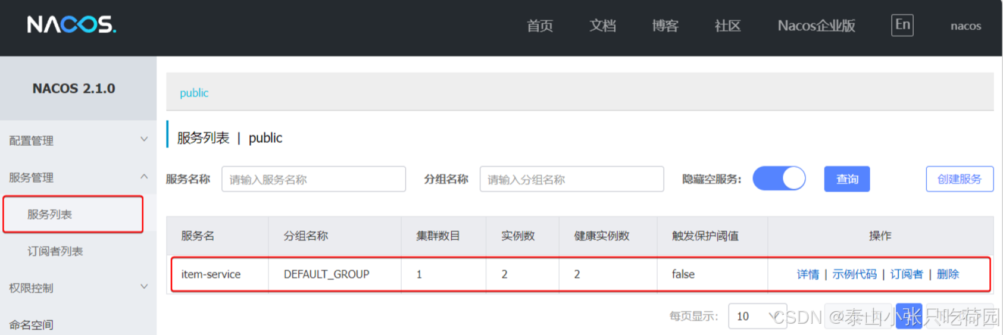Click 删除 for item-service

pyautogui.click(x=948, y=274)
